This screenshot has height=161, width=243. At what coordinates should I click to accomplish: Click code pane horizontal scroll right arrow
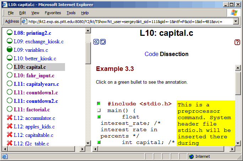pyautogui.click(x=232, y=149)
